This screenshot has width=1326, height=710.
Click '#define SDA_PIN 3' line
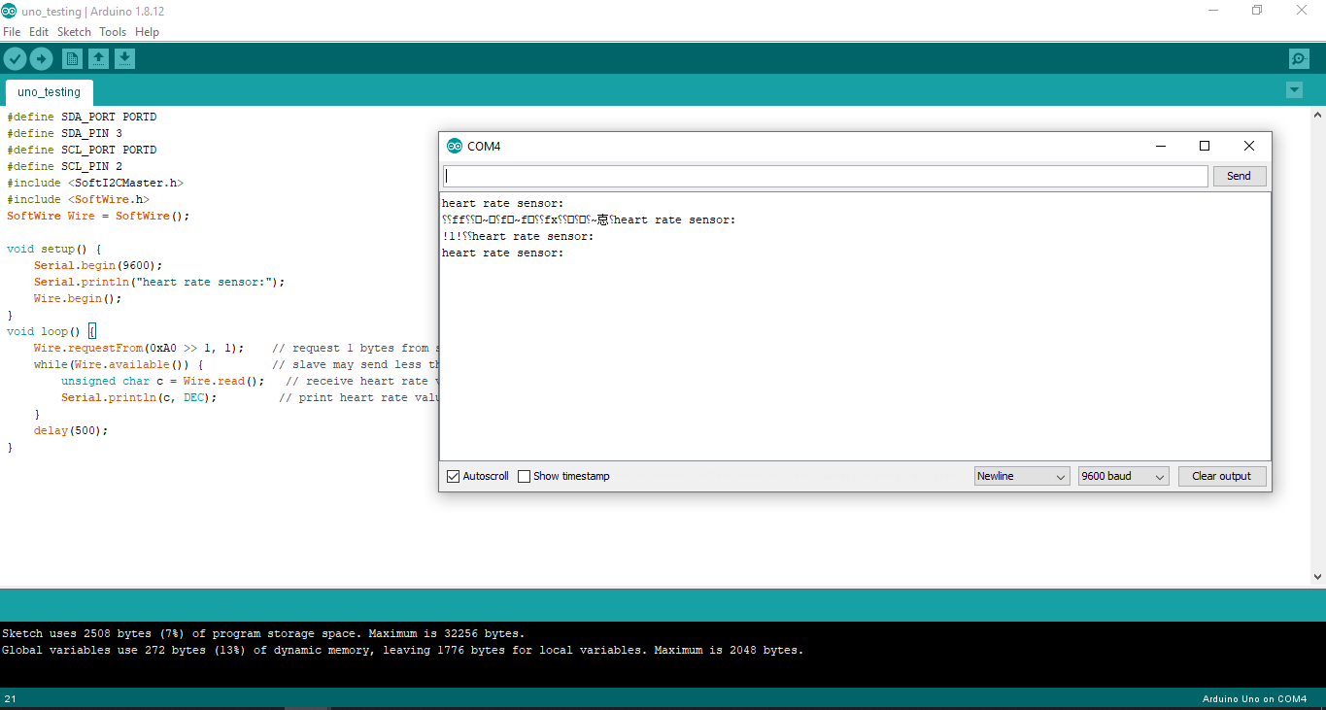64,133
